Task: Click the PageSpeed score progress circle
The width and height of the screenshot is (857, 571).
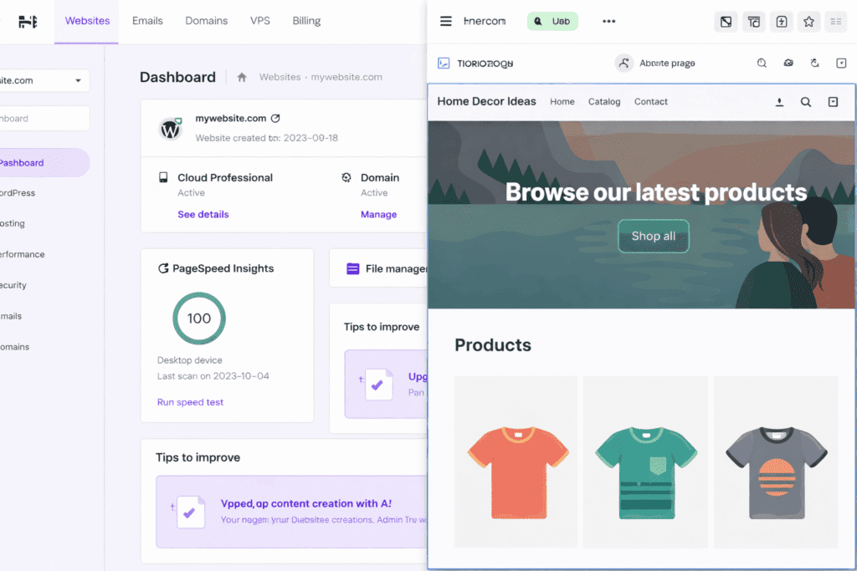Action: (x=198, y=319)
